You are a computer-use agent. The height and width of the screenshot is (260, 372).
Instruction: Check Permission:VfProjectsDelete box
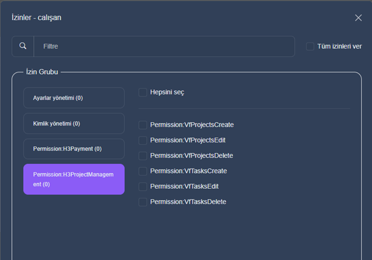coord(142,155)
